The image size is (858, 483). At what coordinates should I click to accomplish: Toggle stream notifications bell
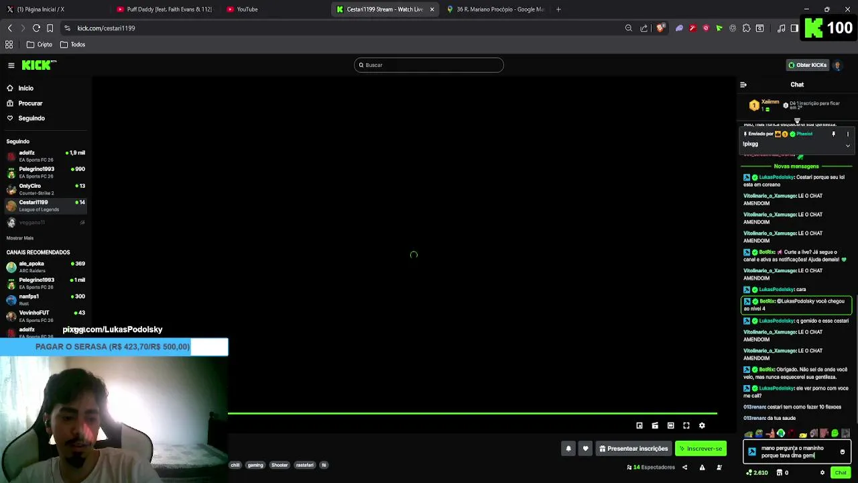point(568,449)
